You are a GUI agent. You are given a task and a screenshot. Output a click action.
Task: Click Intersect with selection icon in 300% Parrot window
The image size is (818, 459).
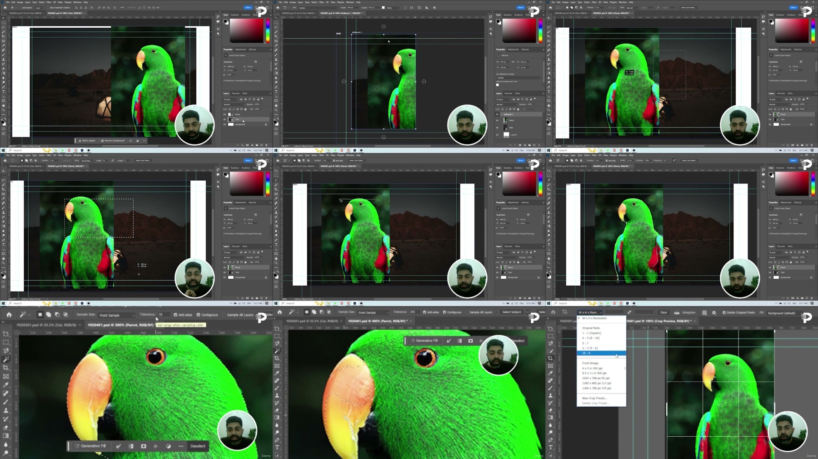point(65,315)
